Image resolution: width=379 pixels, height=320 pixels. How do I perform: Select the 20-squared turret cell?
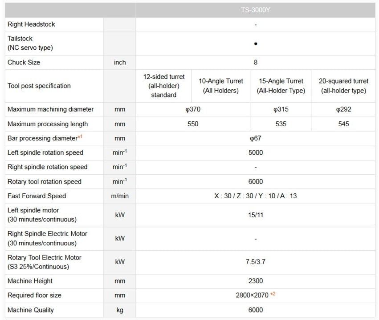(x=343, y=86)
